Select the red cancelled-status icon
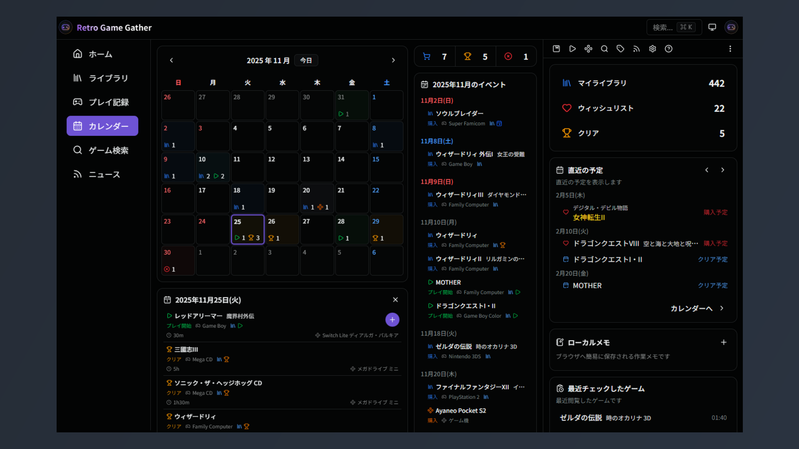Viewport: 799px width, 449px height. 508,56
